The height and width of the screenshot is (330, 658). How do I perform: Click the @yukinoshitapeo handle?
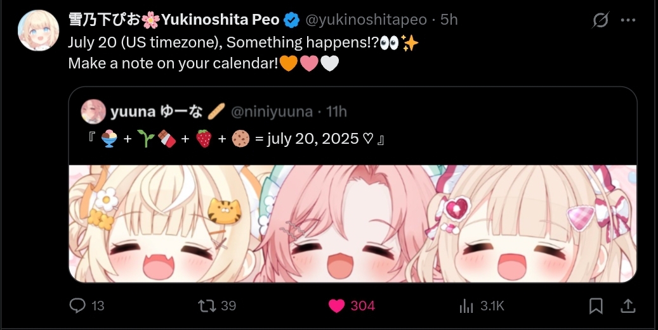pyautogui.click(x=366, y=20)
